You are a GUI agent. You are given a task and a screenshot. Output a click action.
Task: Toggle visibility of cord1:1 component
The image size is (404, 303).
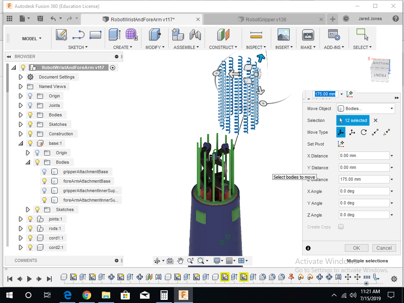(x=30, y=238)
